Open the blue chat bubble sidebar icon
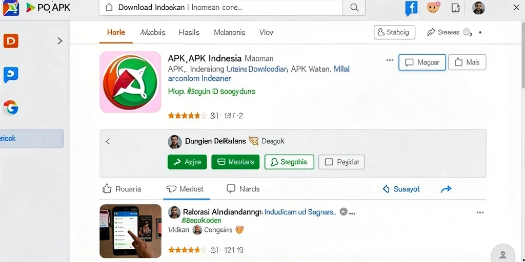This screenshot has width=525, height=262. click(11, 75)
